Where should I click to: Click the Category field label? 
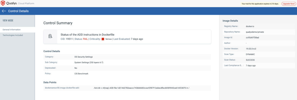[x=49, y=57]
